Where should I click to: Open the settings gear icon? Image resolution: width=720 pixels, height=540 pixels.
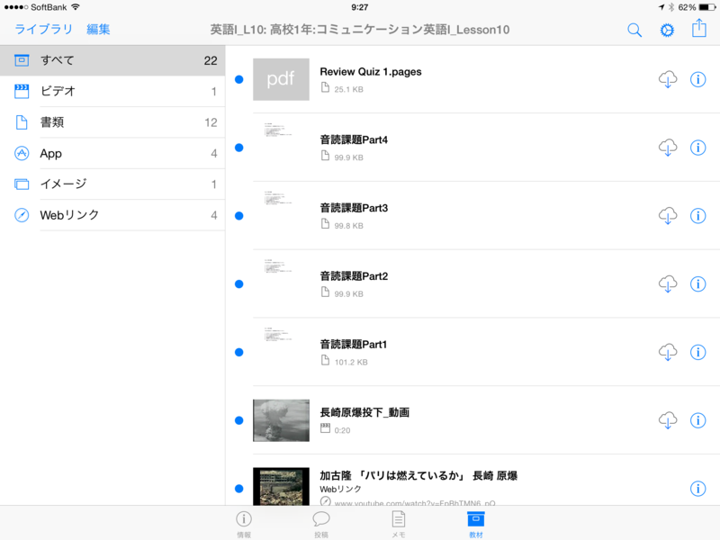click(667, 31)
